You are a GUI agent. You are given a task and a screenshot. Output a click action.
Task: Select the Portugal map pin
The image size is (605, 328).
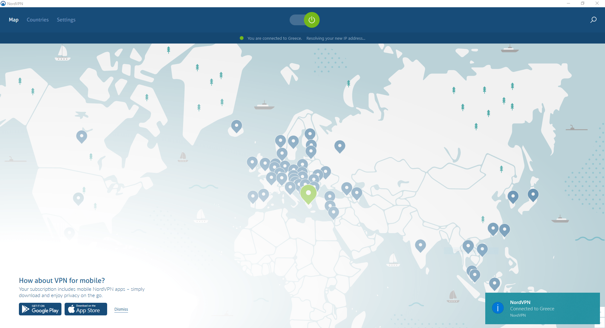coord(253,196)
